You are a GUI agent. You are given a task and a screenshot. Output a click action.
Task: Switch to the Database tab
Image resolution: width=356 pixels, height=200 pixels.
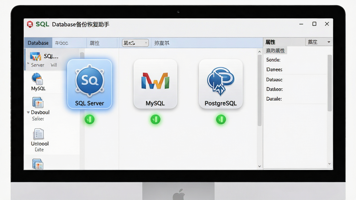[38, 43]
